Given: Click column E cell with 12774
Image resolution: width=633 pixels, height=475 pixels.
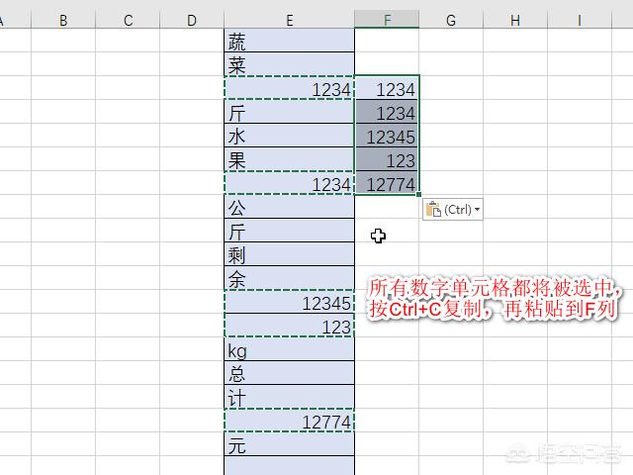Looking at the screenshot, I should pyautogui.click(x=290, y=421).
